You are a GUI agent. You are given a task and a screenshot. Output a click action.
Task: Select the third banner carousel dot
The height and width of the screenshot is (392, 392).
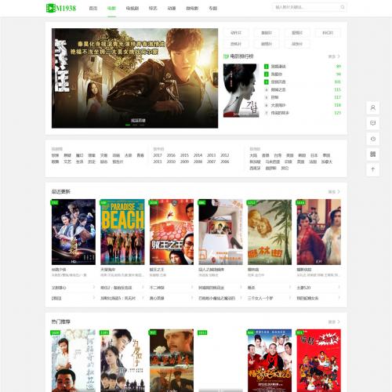pos(142,125)
